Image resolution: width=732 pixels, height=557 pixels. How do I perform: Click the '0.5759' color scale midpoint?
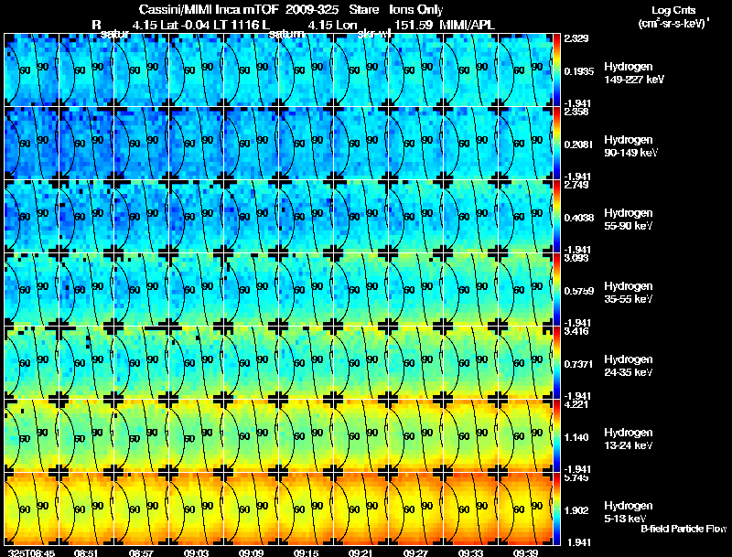(x=579, y=291)
